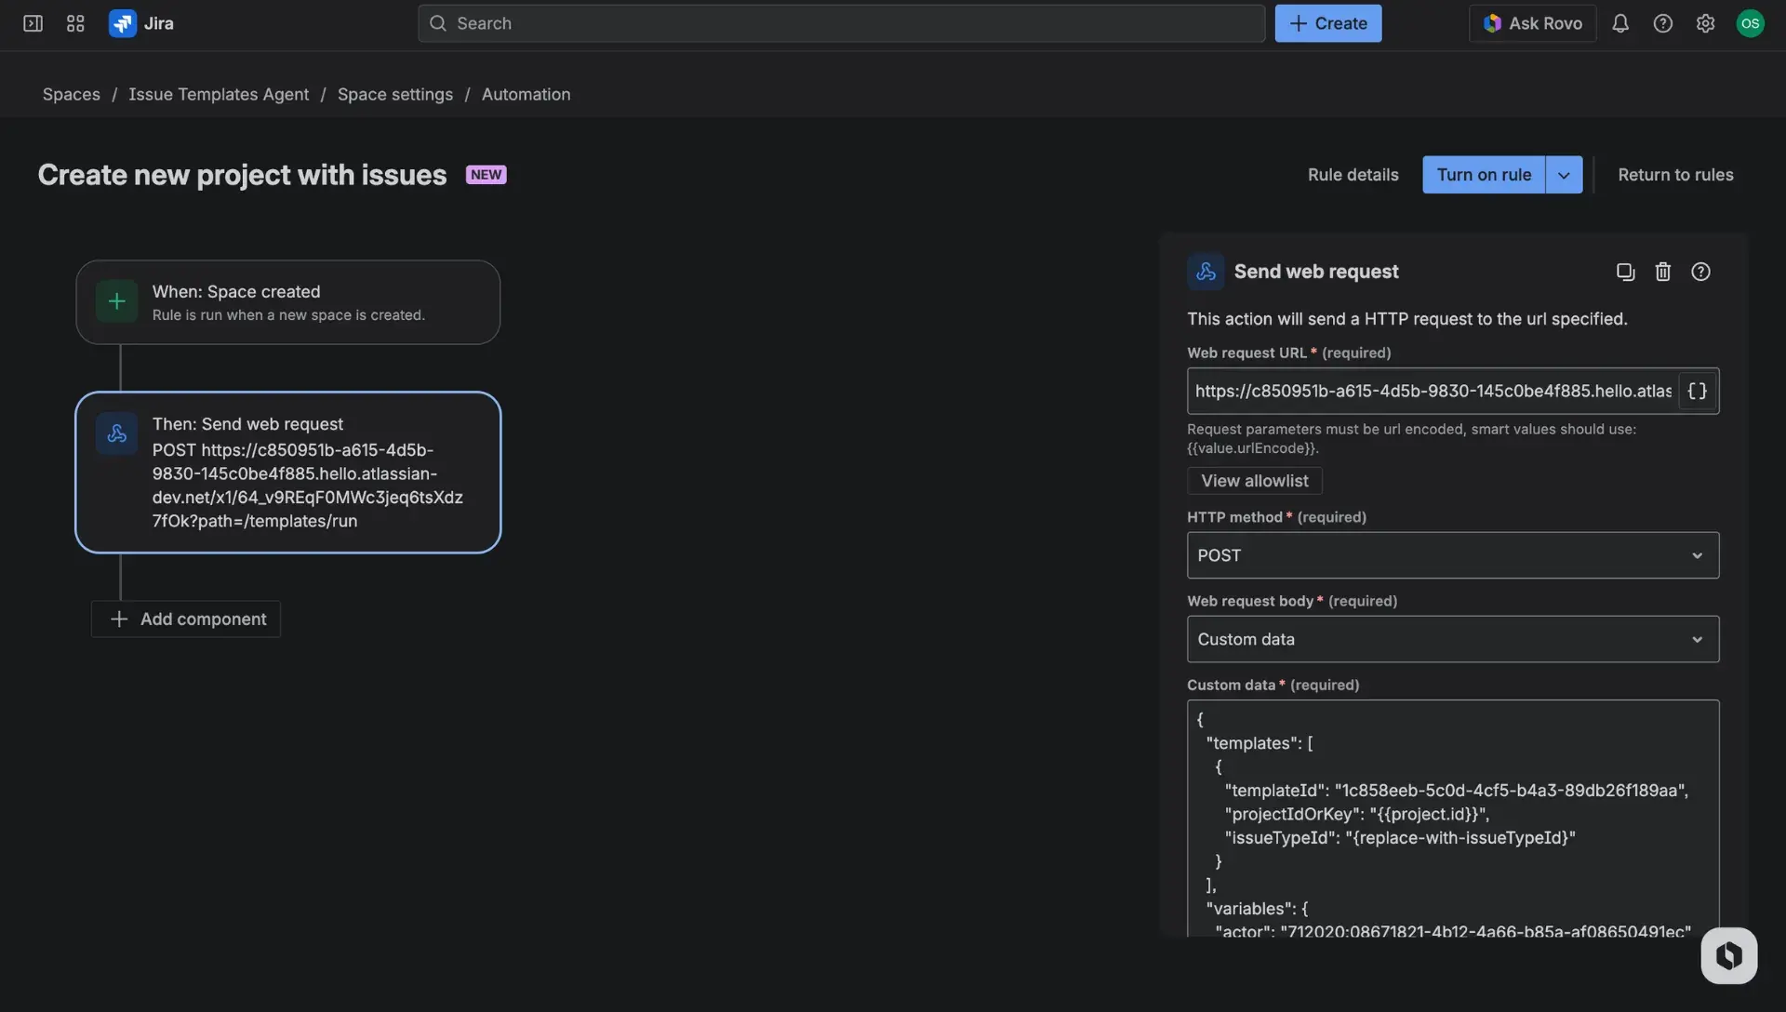Click inside the Web request URL field
The height and width of the screenshot is (1012, 1786).
1433,391
